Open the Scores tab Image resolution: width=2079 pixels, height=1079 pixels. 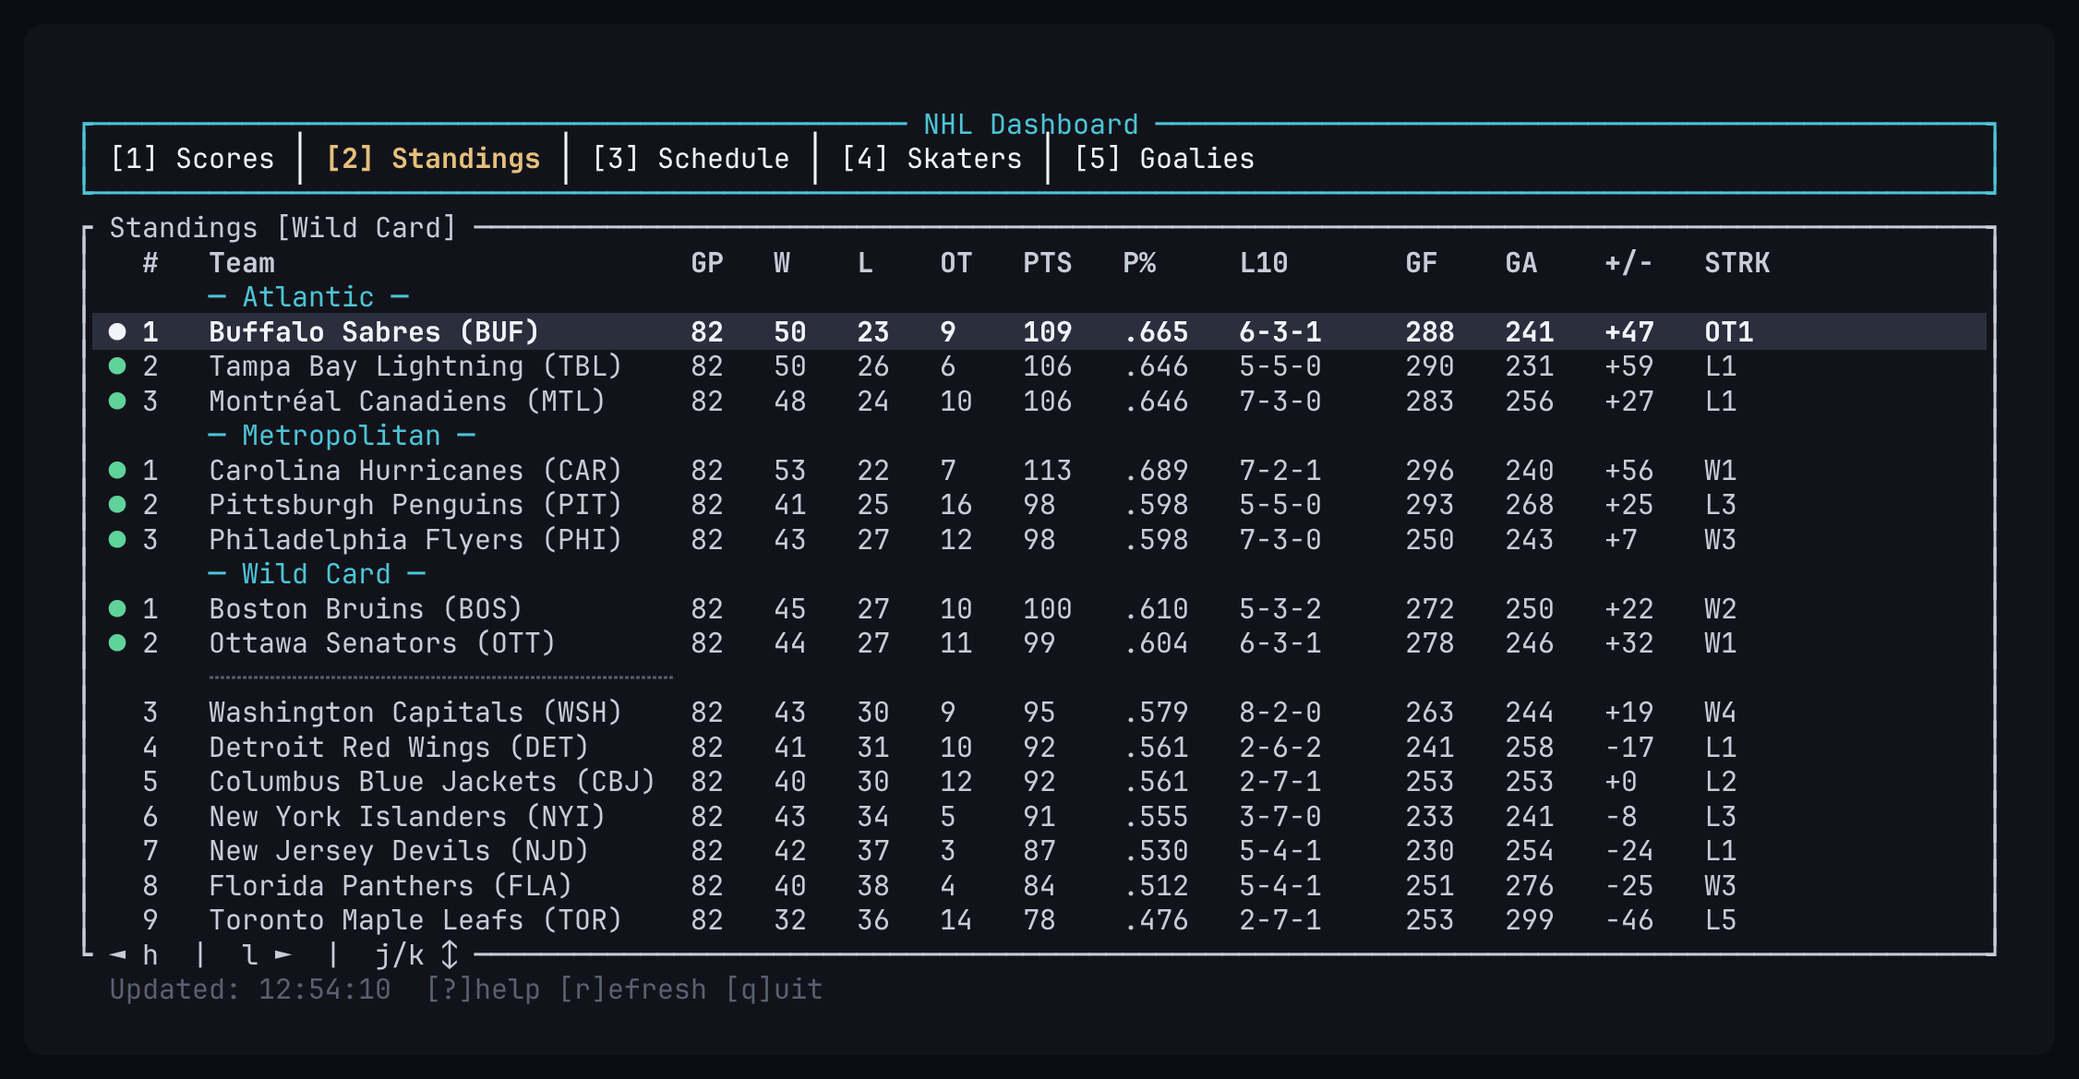(x=192, y=159)
